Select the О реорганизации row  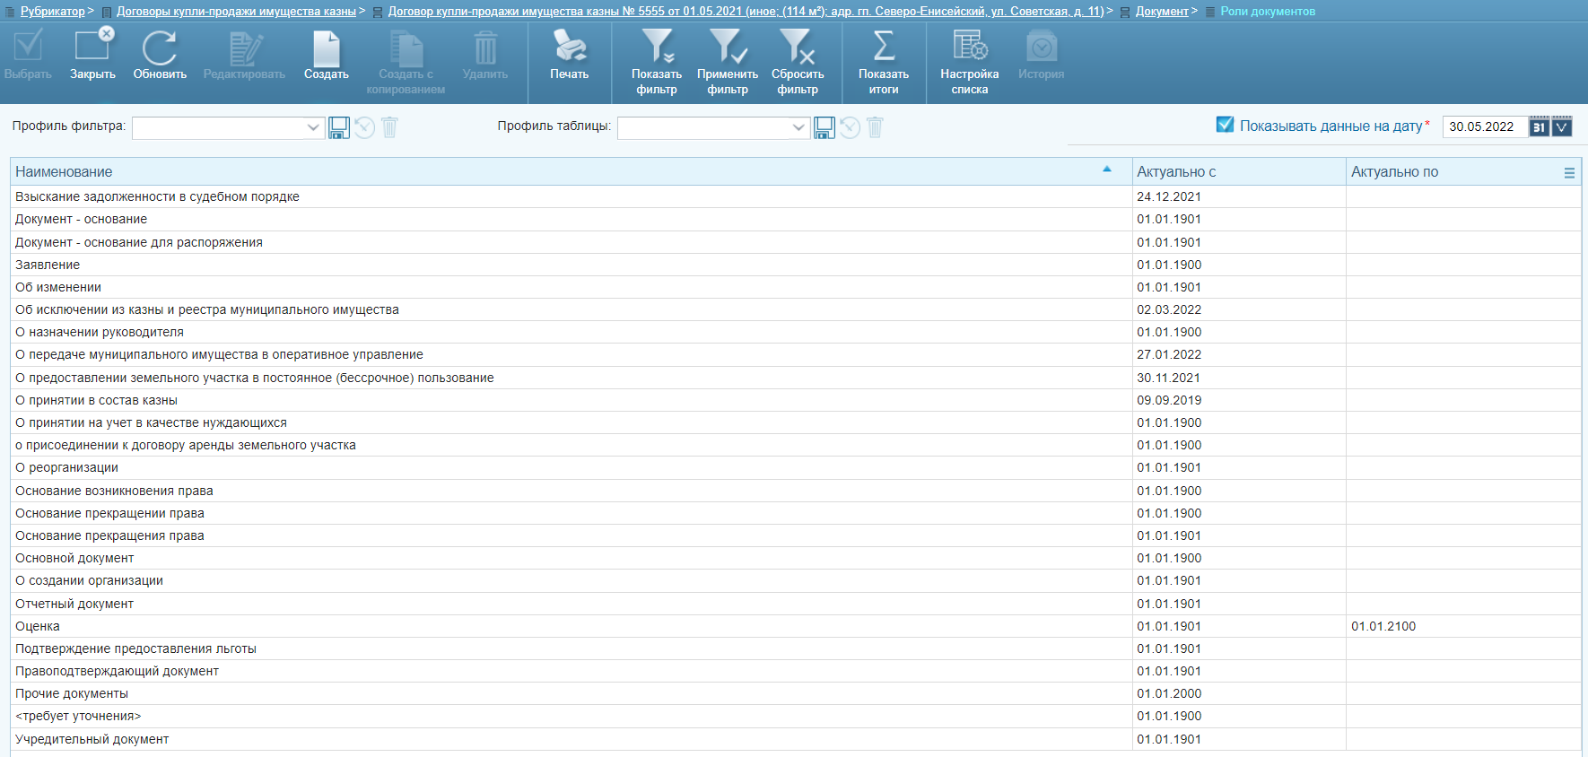795,467
